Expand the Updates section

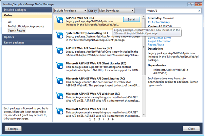point(27,37)
